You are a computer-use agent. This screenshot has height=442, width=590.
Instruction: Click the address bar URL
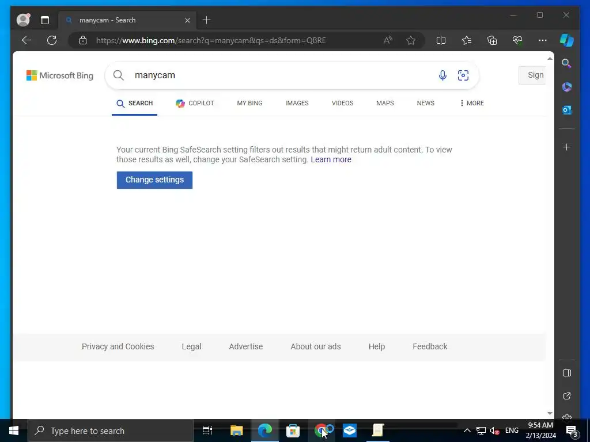(211, 40)
